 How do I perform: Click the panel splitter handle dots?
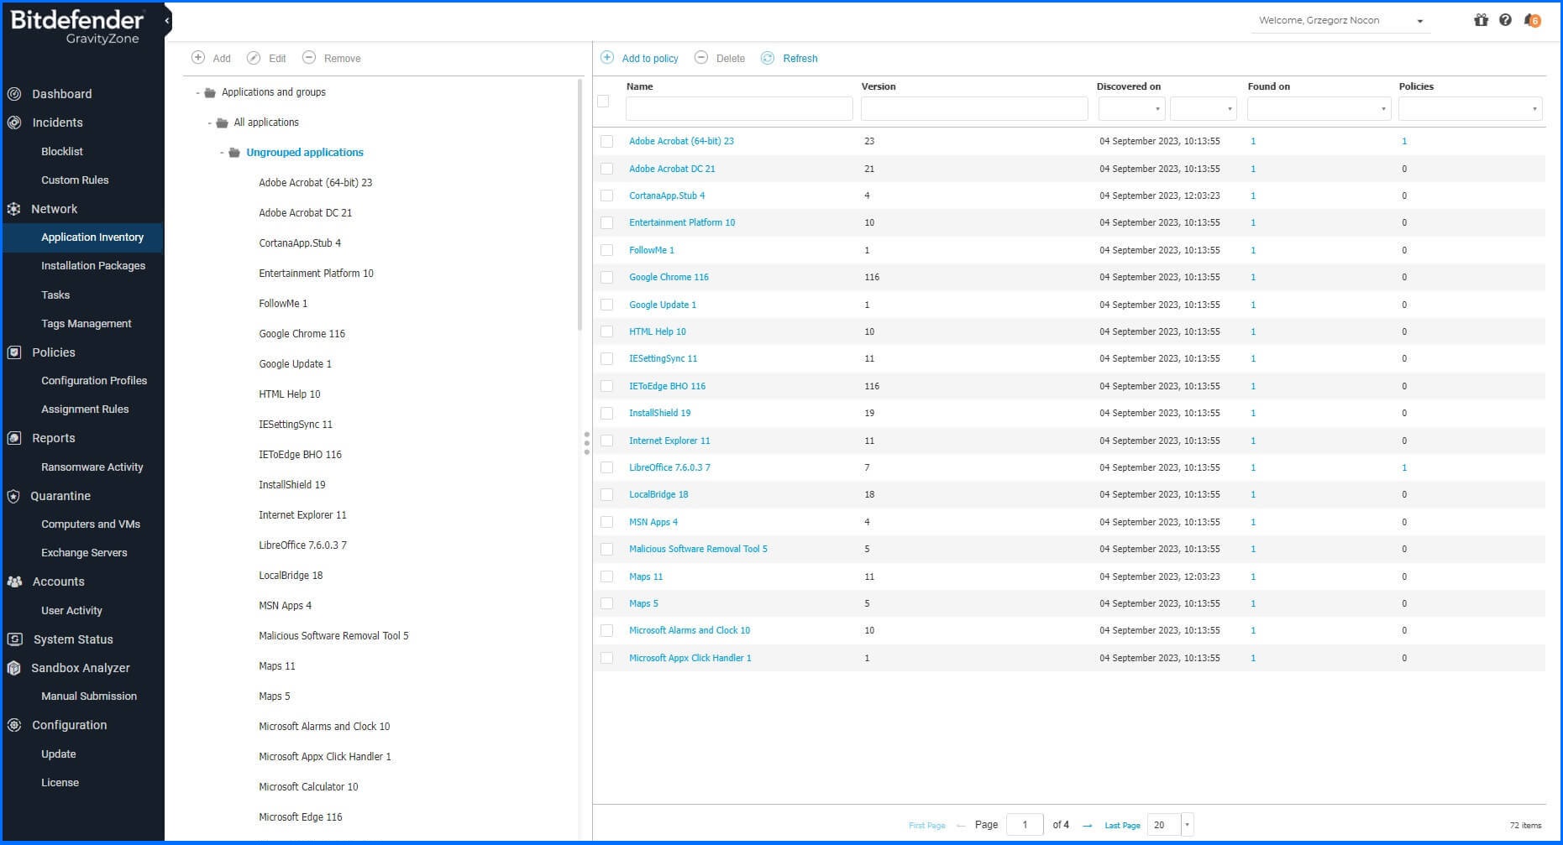586,443
